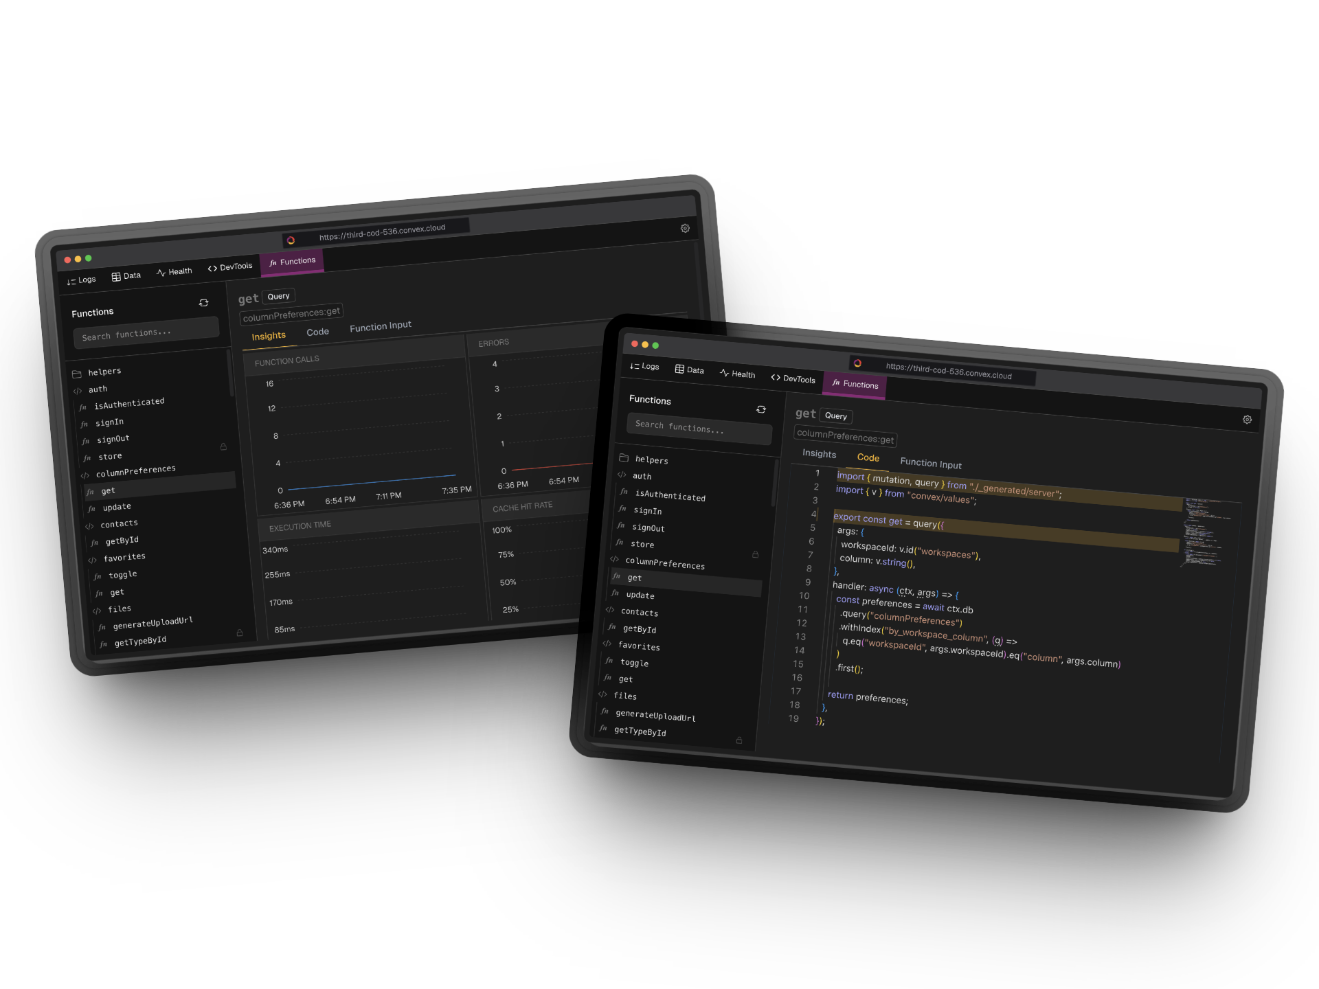Click the Convex logo beside left window URL
The width and height of the screenshot is (1319, 989).
point(291,240)
